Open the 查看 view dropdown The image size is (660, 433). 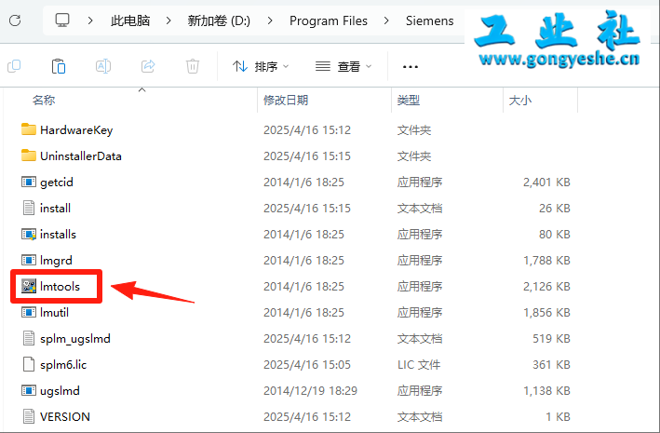click(343, 66)
